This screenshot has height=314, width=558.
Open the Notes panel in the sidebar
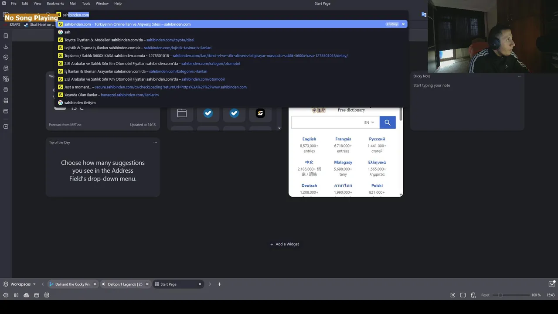6,68
